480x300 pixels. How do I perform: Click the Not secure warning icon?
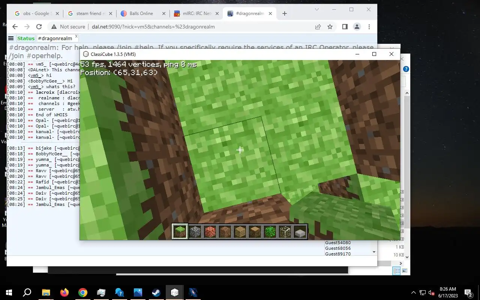pyautogui.click(x=54, y=27)
